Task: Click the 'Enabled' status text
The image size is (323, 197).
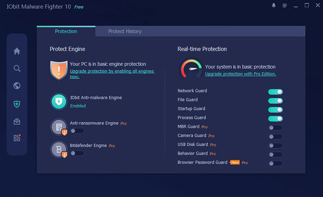Action: (78, 106)
